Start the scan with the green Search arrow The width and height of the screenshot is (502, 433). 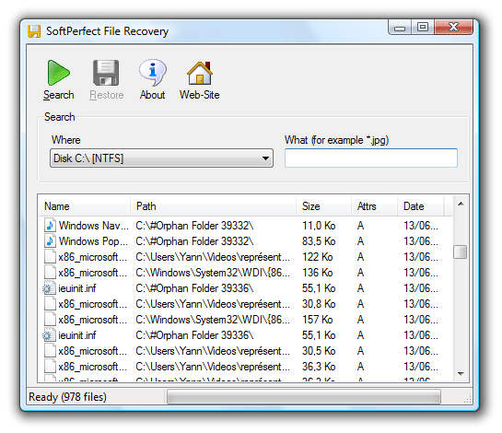click(58, 73)
